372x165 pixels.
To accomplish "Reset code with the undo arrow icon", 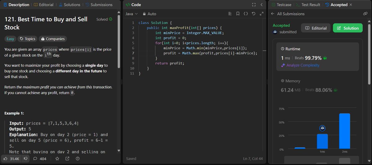I will click(254, 14).
